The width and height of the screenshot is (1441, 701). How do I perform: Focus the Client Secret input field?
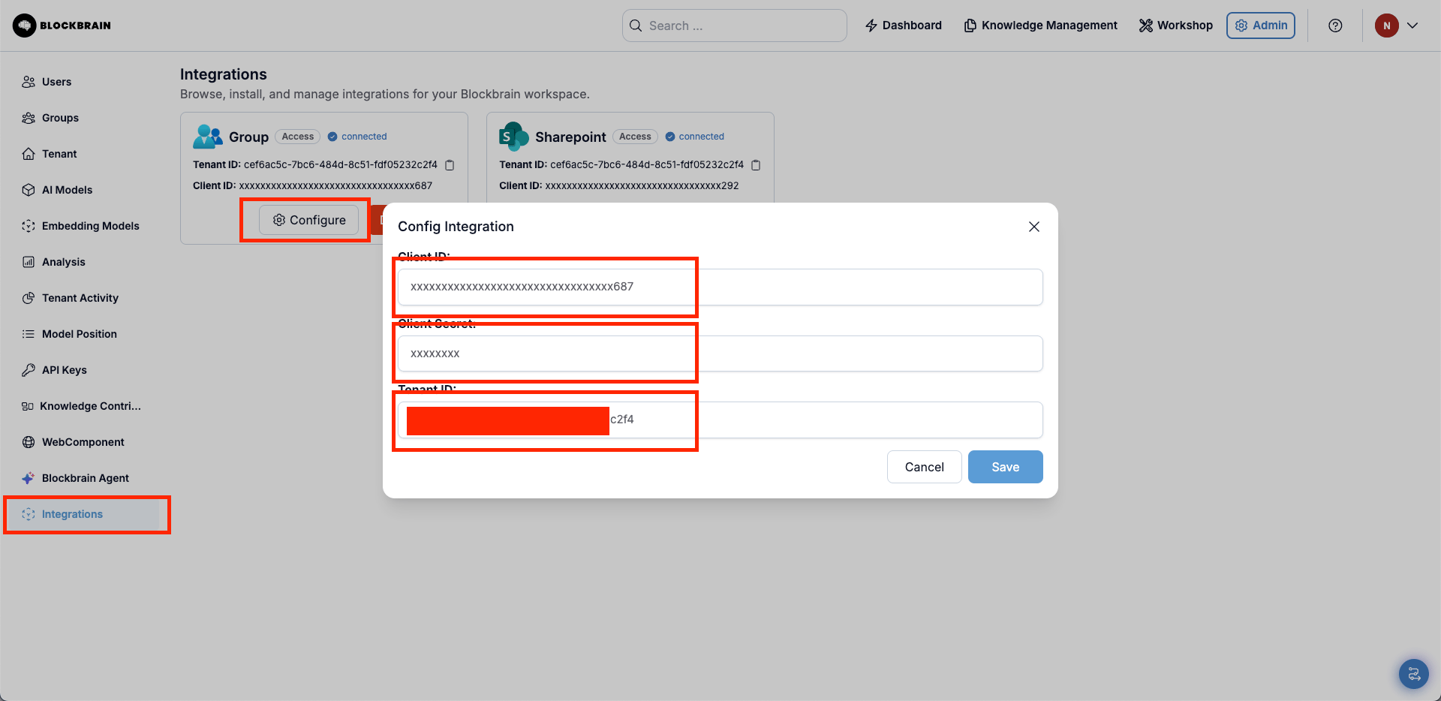pos(720,354)
